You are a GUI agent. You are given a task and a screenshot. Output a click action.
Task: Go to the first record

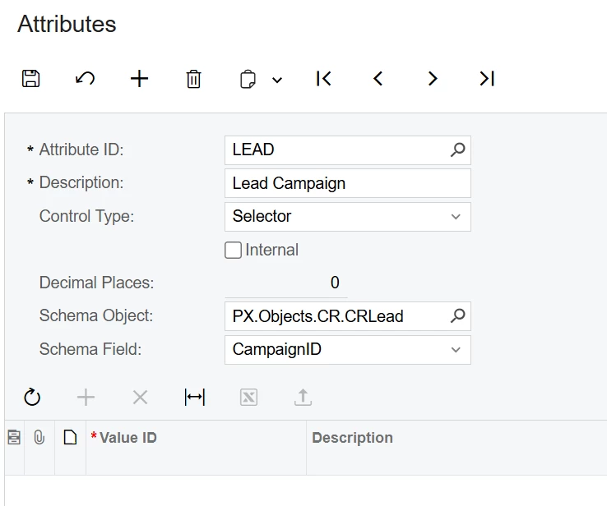click(324, 79)
